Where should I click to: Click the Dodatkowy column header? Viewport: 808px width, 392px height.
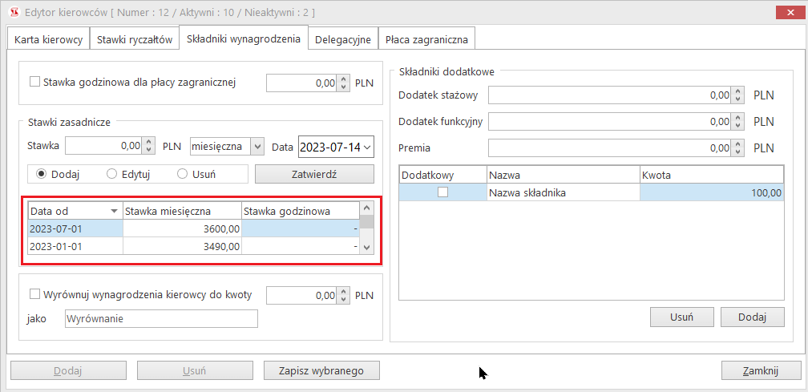(x=442, y=175)
